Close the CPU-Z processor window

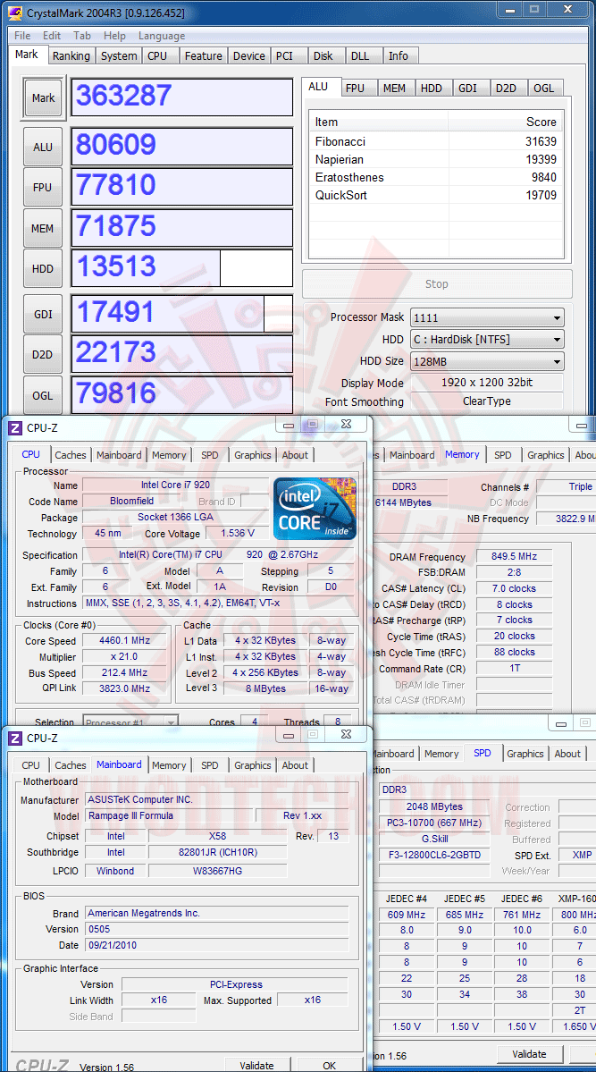coord(346,425)
